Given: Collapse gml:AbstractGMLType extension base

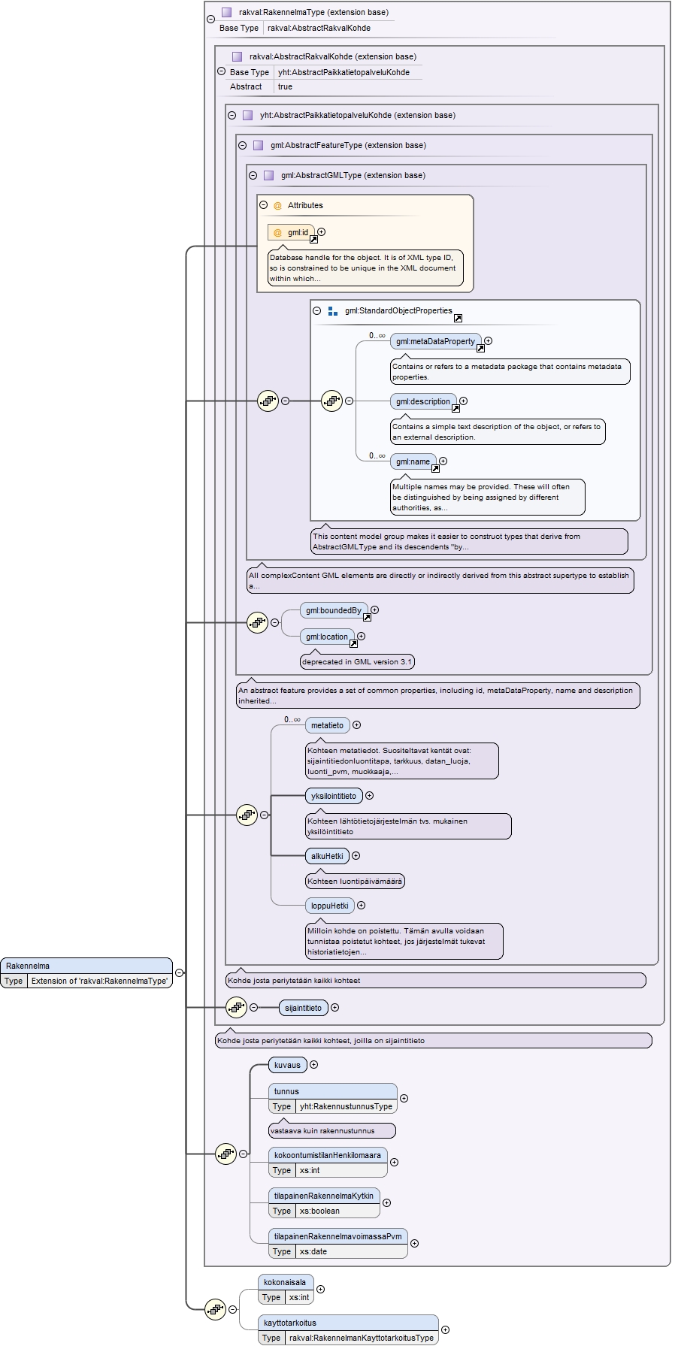Looking at the screenshot, I should (x=253, y=175).
